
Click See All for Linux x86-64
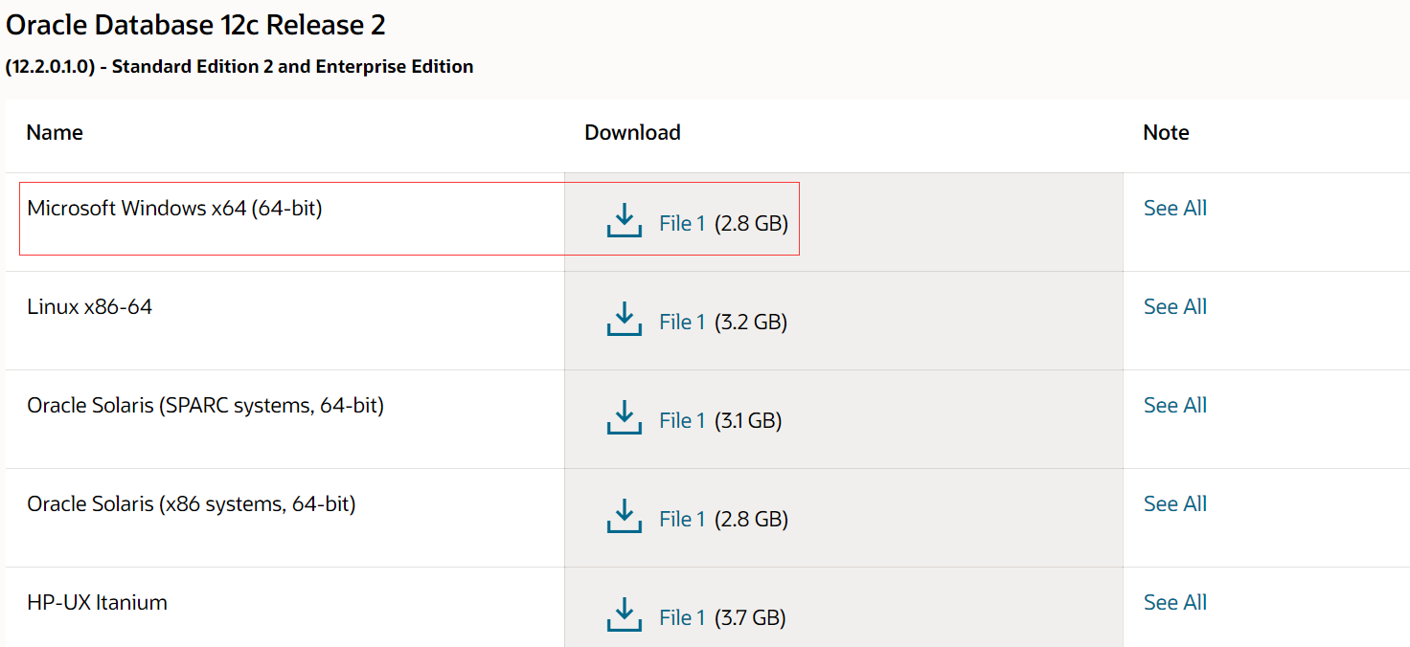(1174, 306)
